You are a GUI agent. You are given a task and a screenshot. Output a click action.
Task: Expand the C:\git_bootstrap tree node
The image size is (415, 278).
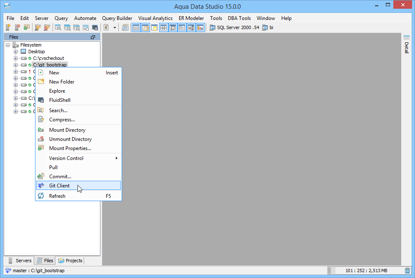pyautogui.click(x=15, y=65)
